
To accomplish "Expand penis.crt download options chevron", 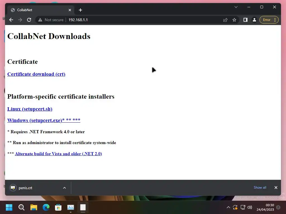I will click(x=65, y=188).
